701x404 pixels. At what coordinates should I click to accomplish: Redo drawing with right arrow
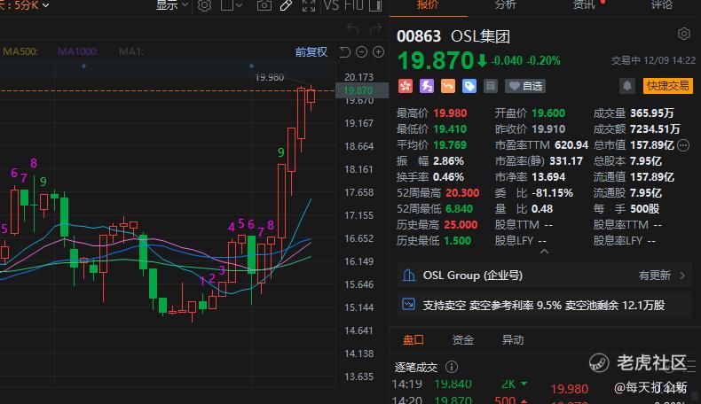pyautogui.click(x=376, y=28)
